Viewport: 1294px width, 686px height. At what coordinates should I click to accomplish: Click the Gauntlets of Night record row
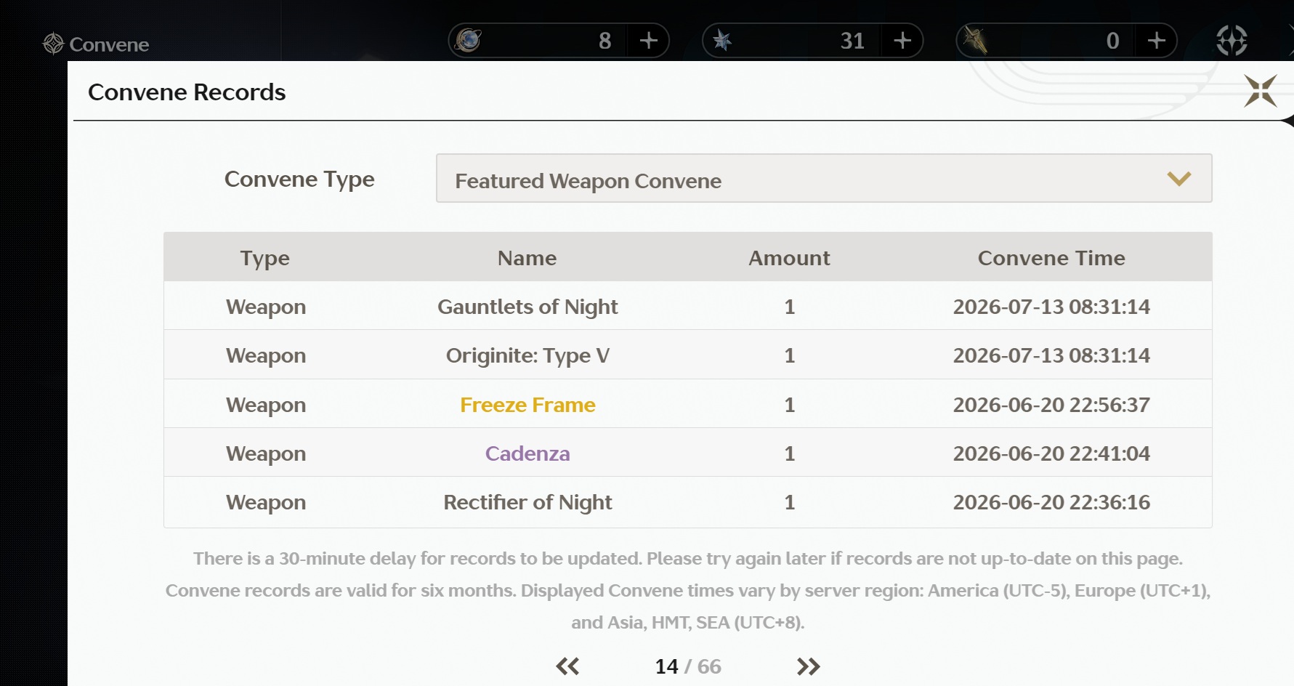coord(687,306)
